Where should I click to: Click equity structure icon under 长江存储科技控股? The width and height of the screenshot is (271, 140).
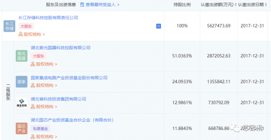(x=21, y=34)
